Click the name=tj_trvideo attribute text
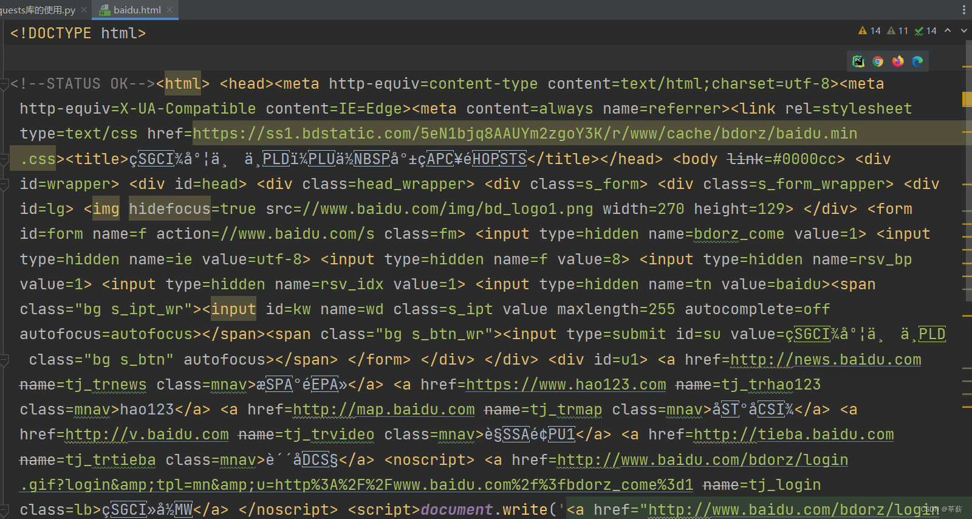 [x=306, y=435]
